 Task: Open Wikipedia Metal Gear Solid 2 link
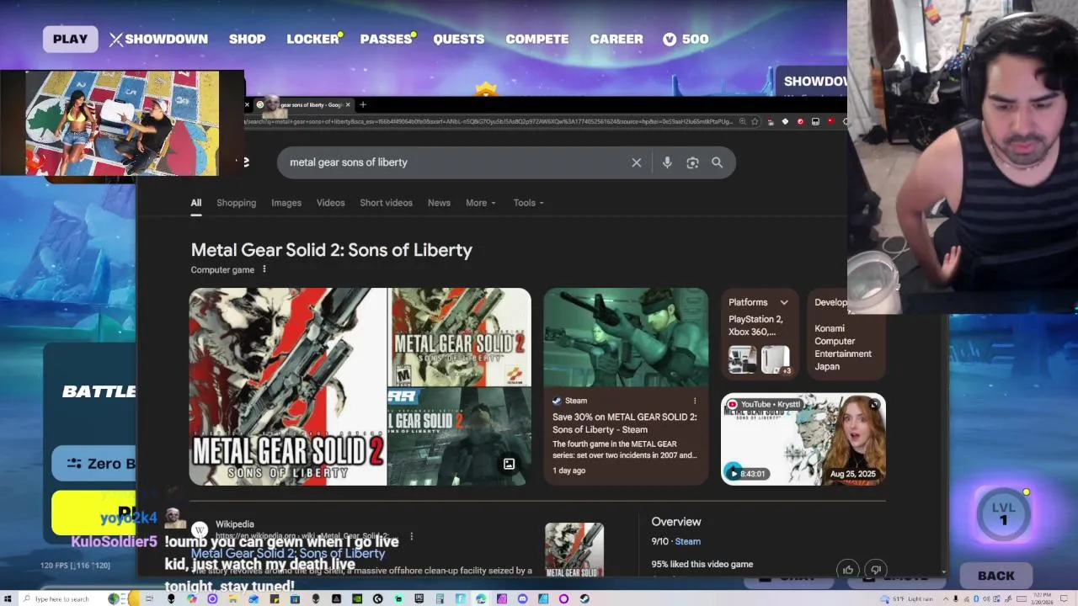tap(288, 553)
